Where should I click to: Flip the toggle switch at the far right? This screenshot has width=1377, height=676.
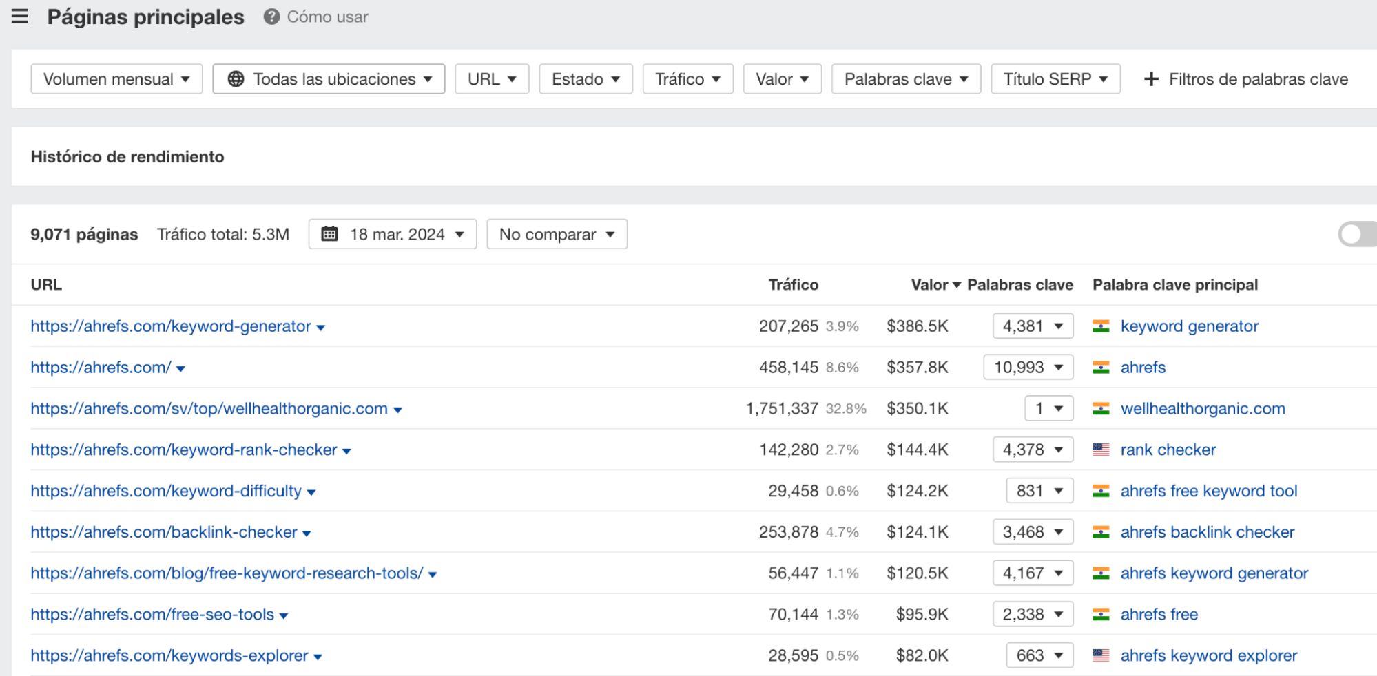(1356, 234)
